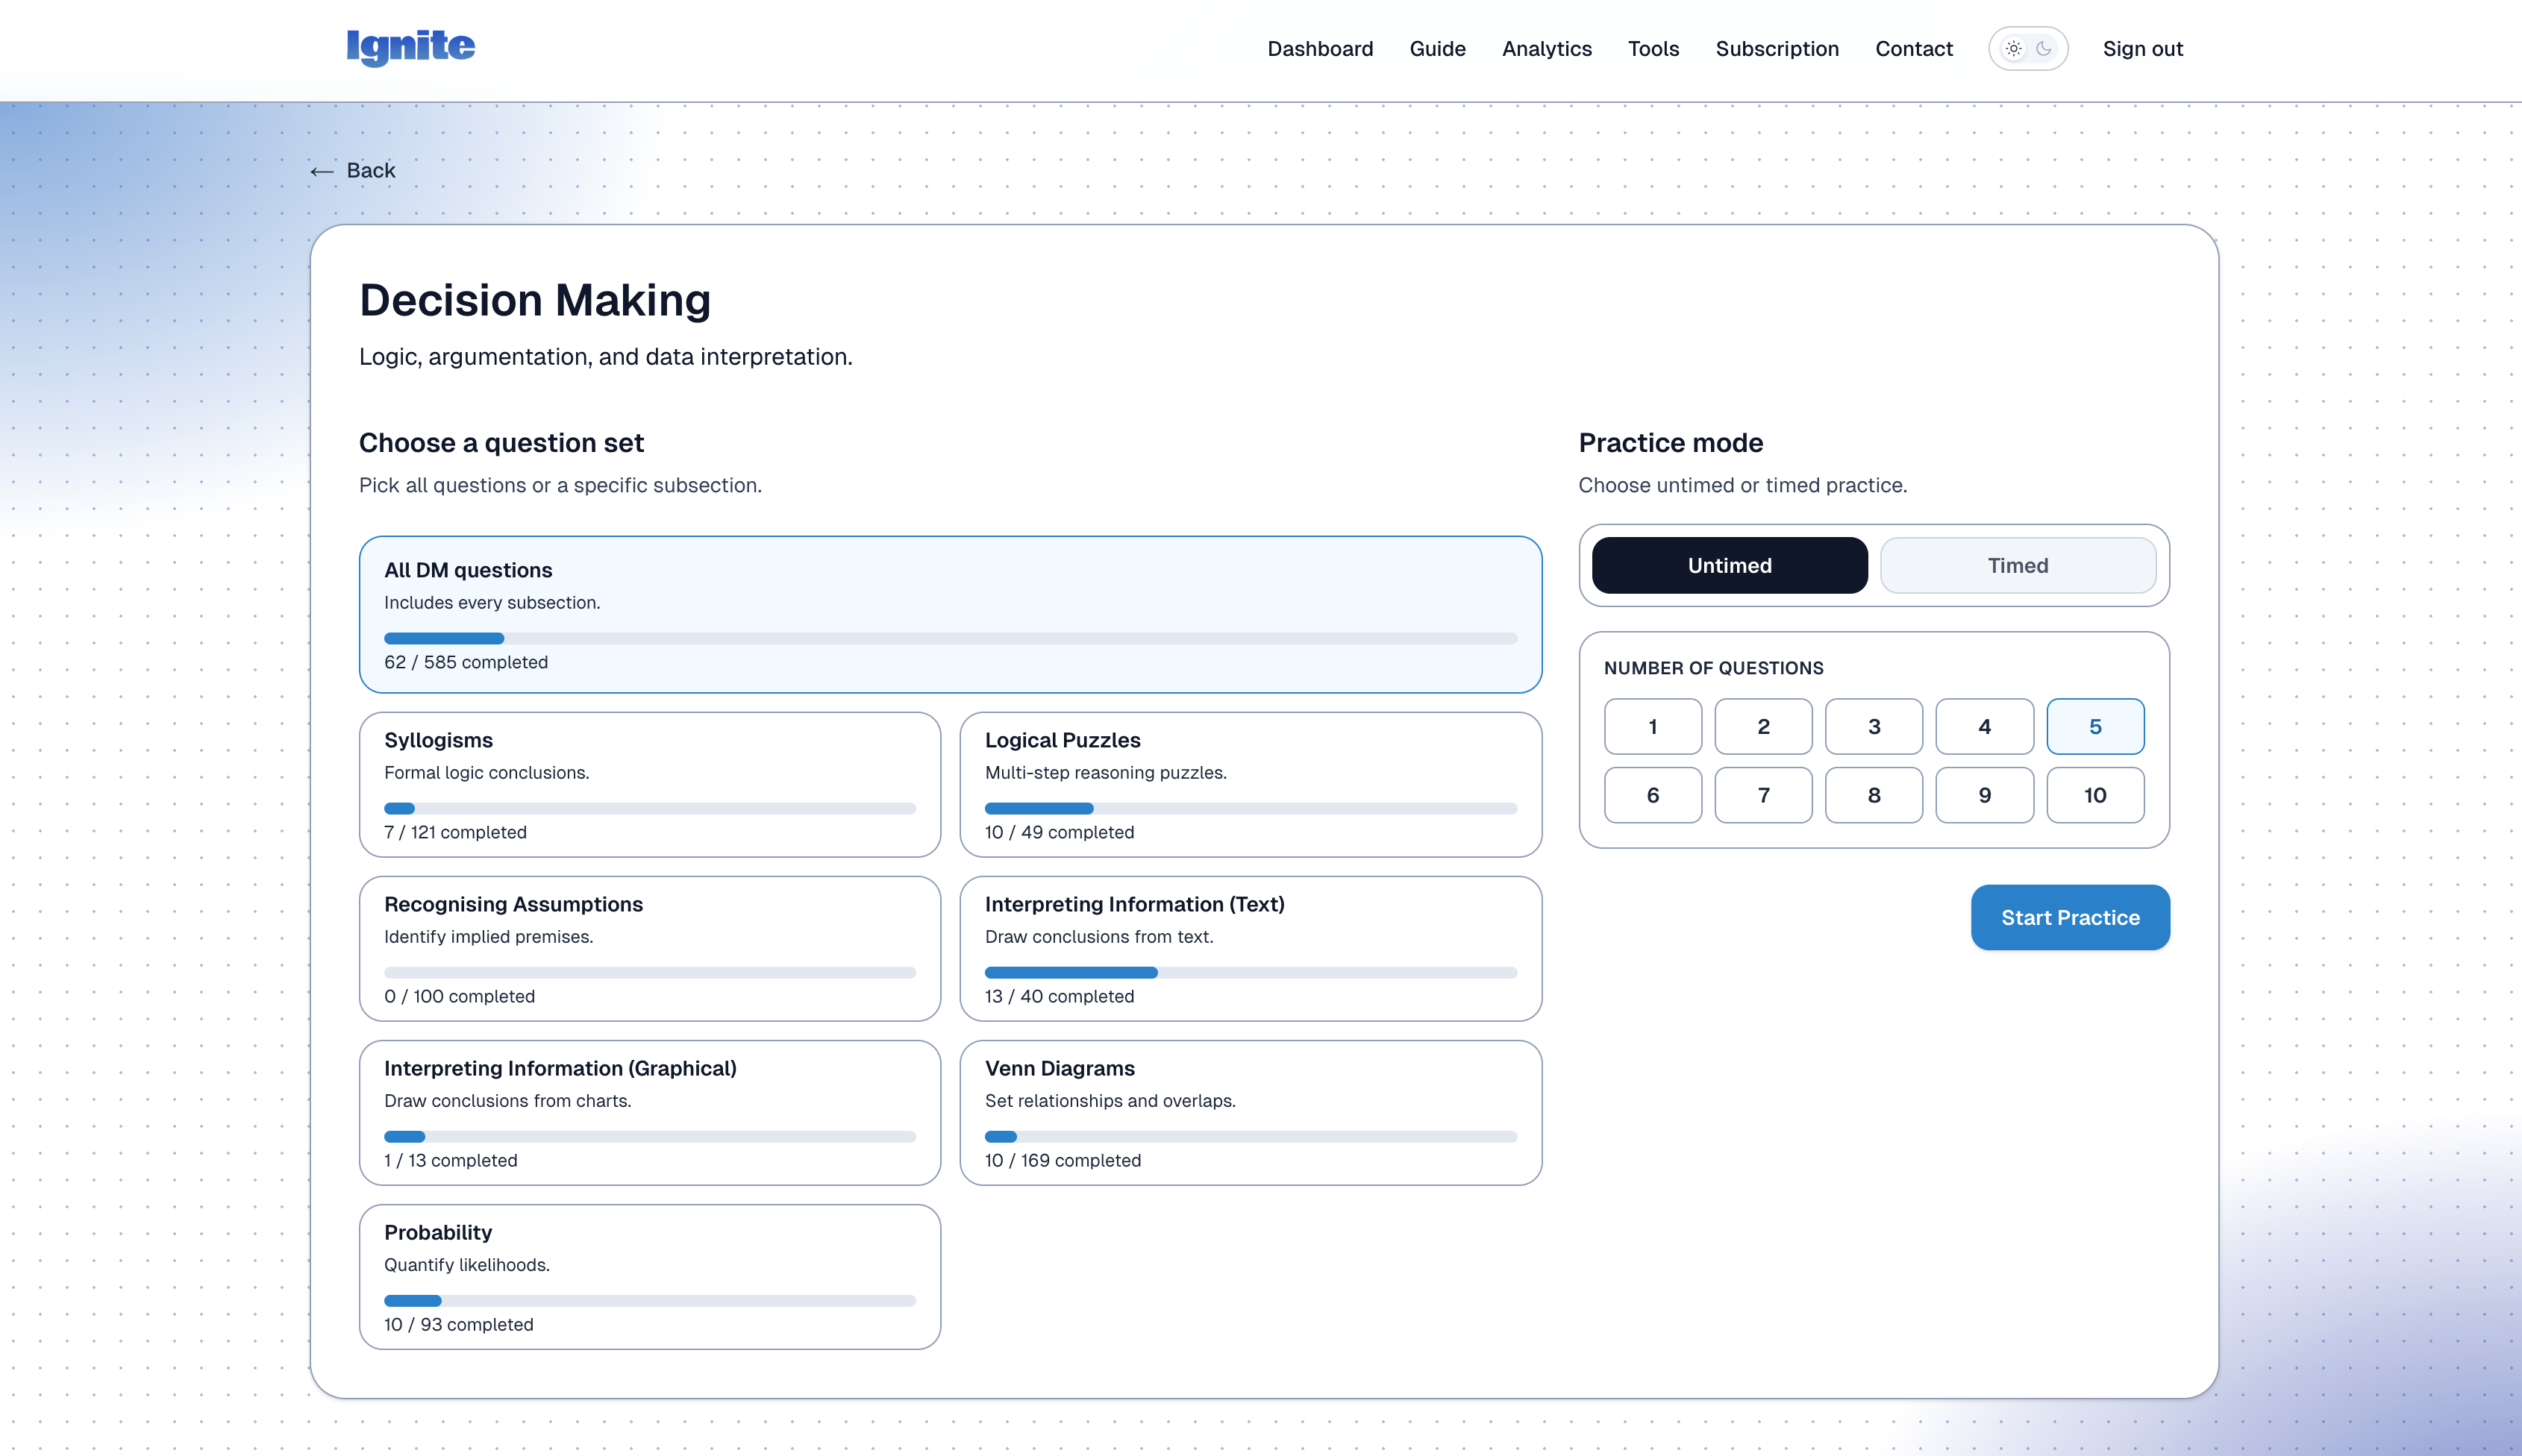Viewport: 2522px width, 1456px height.
Task: Switch to light theme sun icon
Action: tap(2013, 48)
